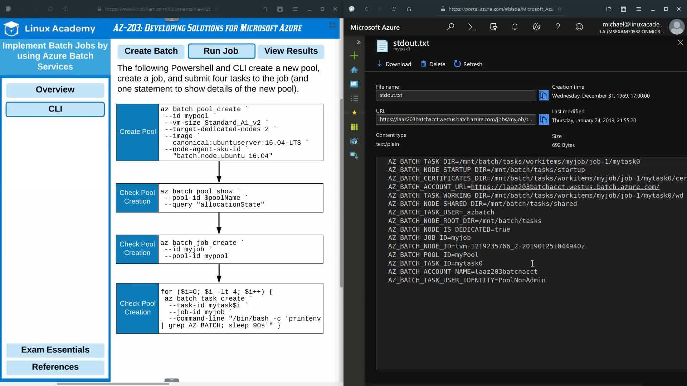The height and width of the screenshot is (386, 687).
Task: Click the laaz203batchacct account URL link
Action: tap(565, 187)
